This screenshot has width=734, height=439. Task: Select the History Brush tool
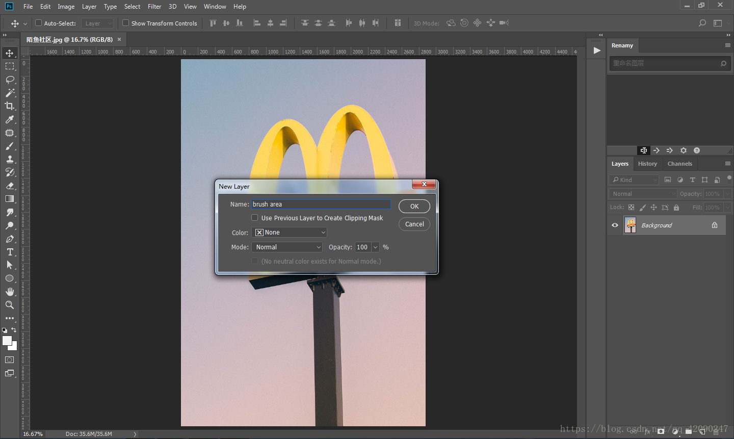pyautogui.click(x=10, y=172)
